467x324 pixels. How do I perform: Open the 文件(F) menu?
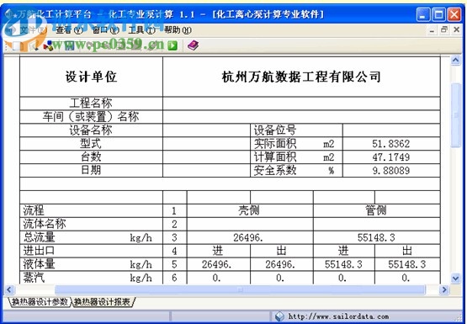click(34, 30)
